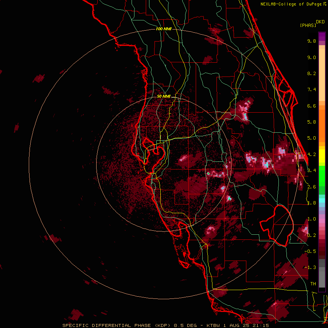Click the TH threshold label
The image size is (328, 328).
pyautogui.click(x=313, y=284)
